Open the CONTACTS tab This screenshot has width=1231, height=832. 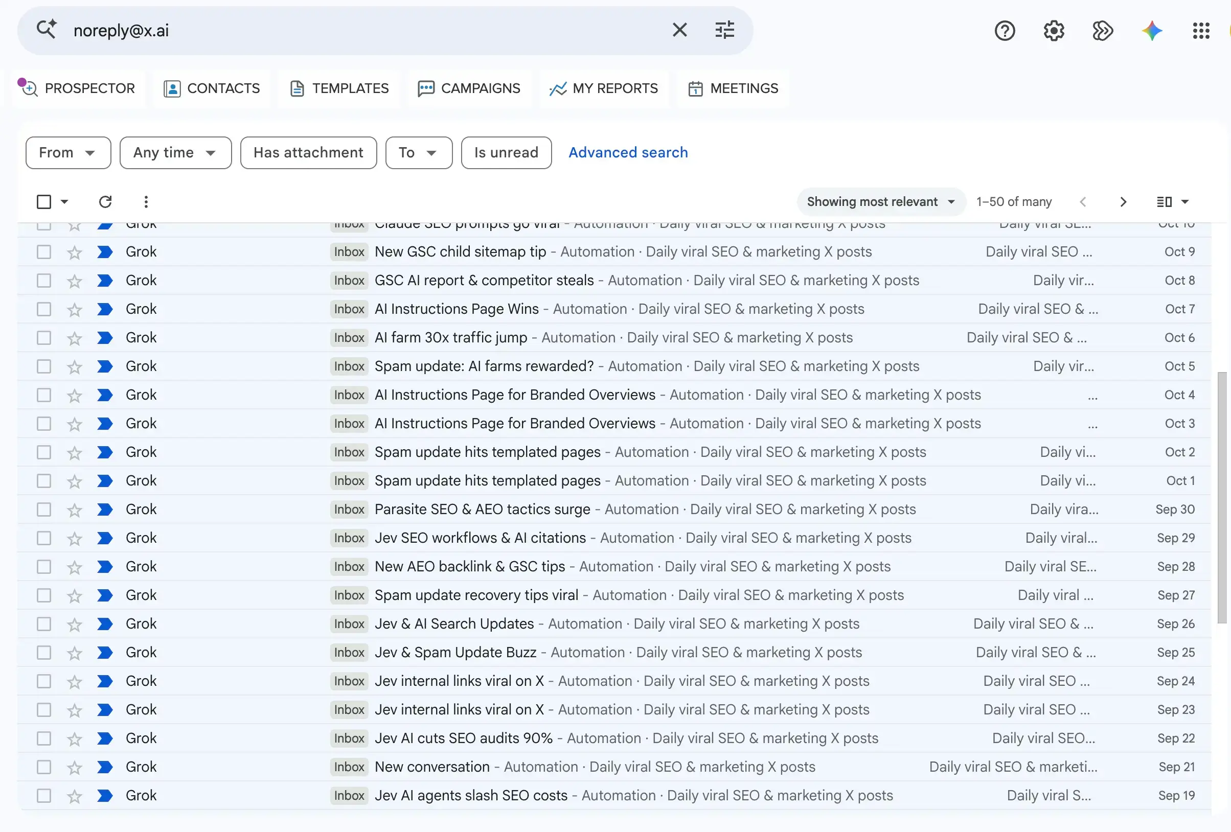[x=212, y=88]
